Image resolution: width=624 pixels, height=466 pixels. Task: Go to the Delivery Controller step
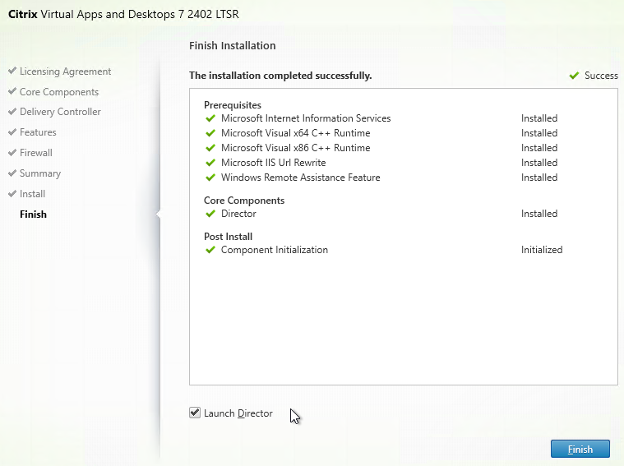click(61, 112)
